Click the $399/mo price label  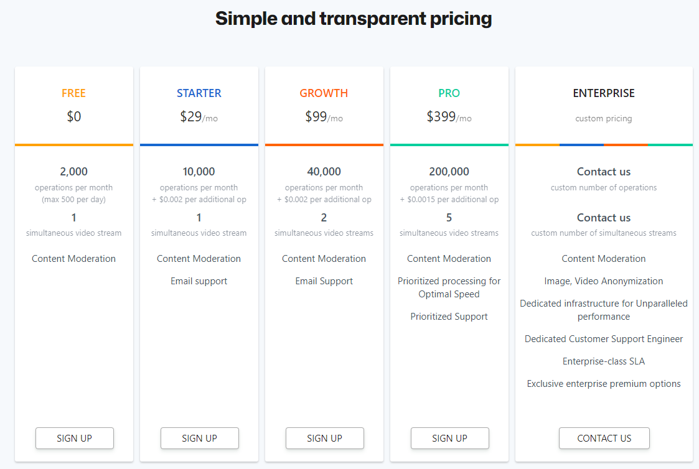click(x=449, y=116)
